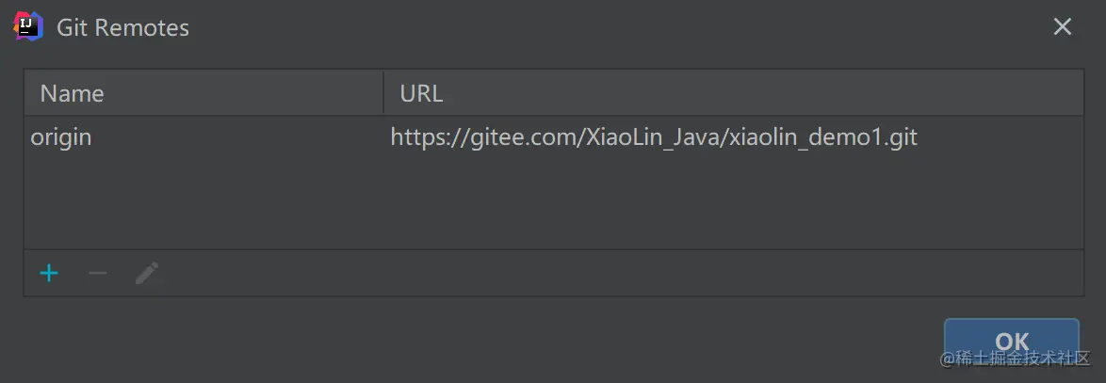Close the Git Remotes dialog
Screen dimensions: 1106x383
1063,26
